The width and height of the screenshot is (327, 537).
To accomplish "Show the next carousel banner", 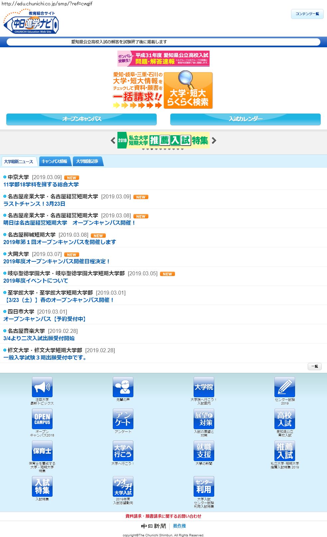I will pos(214,140).
